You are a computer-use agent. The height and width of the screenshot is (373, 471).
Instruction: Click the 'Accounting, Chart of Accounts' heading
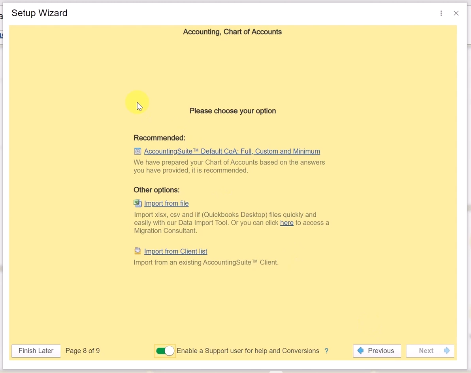[x=232, y=32]
